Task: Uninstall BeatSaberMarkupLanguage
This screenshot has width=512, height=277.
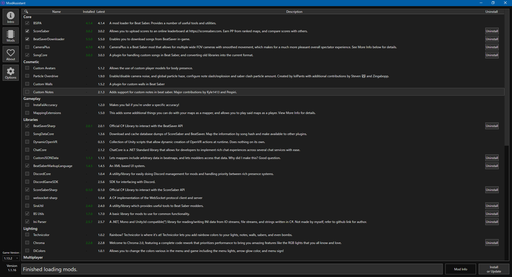Action: [x=492, y=166]
